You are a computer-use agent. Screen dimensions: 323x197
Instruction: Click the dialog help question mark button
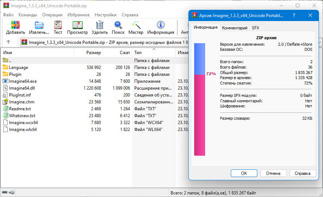294,15
